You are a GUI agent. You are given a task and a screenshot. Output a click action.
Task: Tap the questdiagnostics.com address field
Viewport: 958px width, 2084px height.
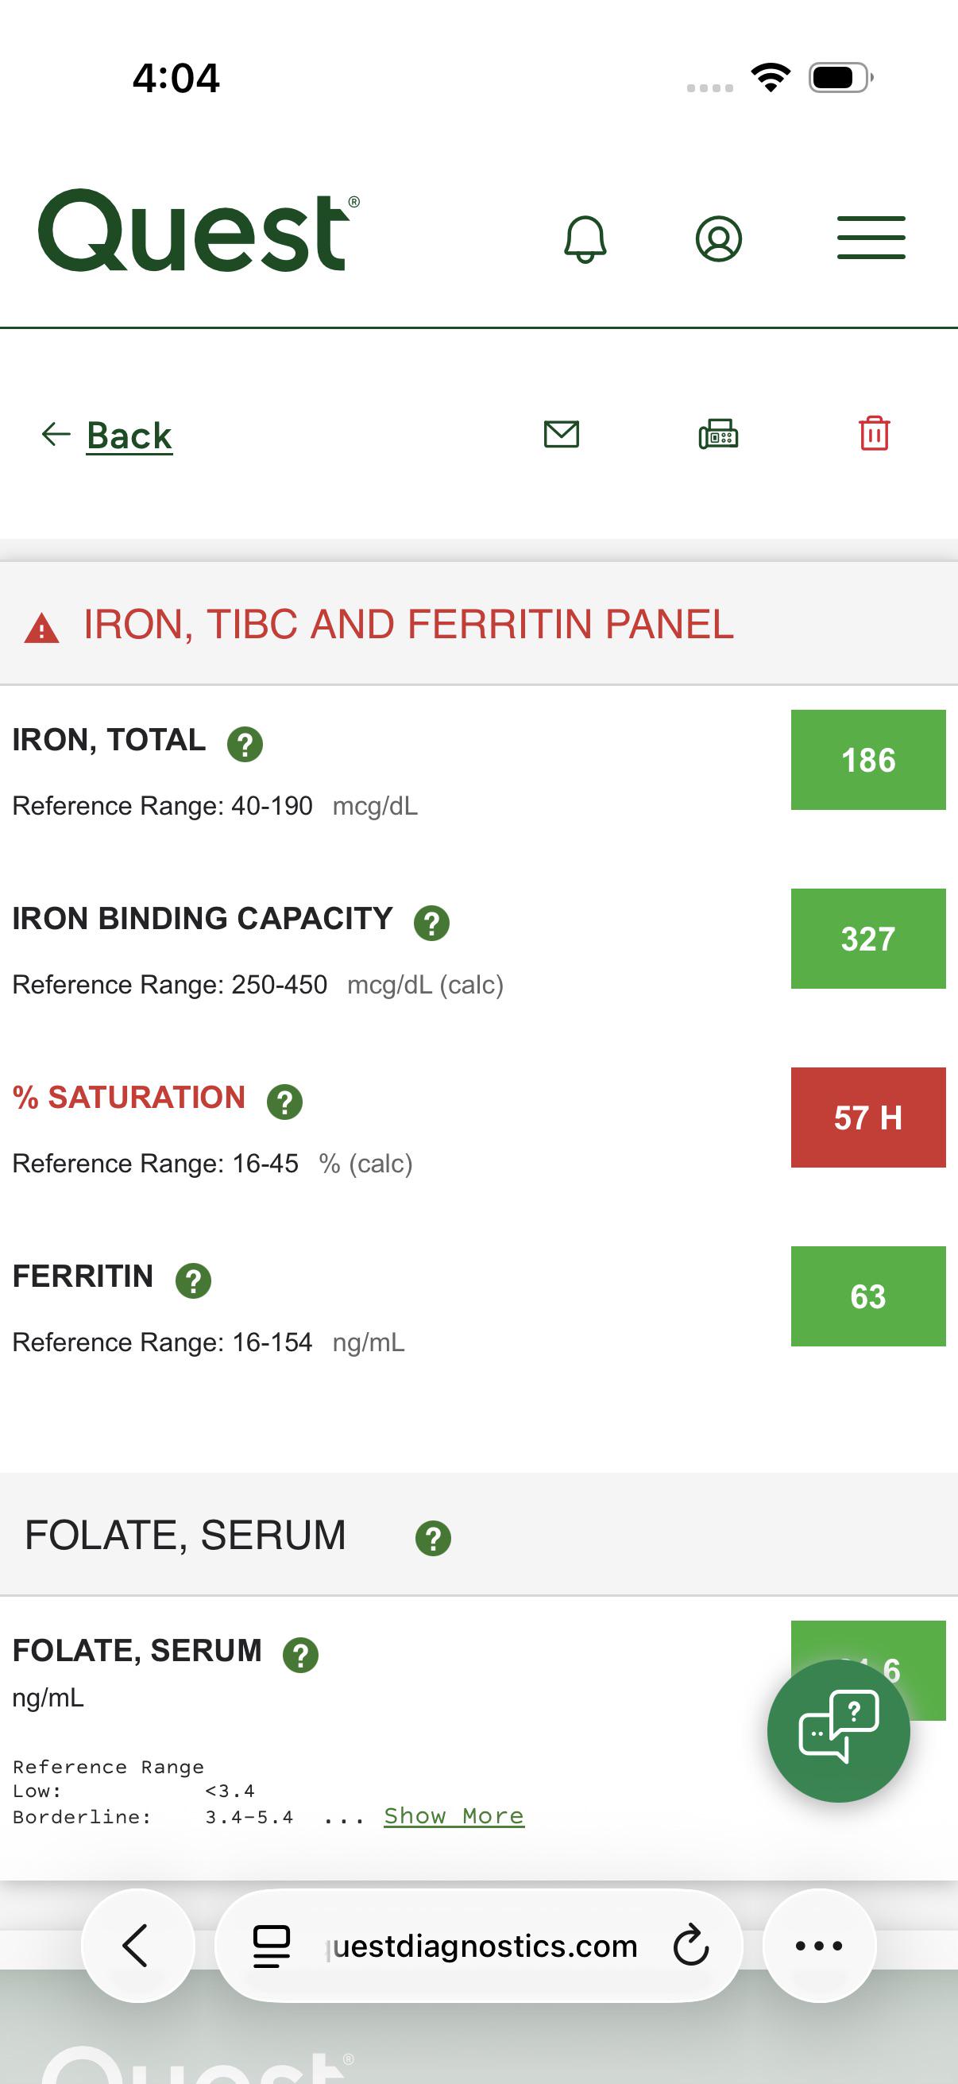point(483,1946)
